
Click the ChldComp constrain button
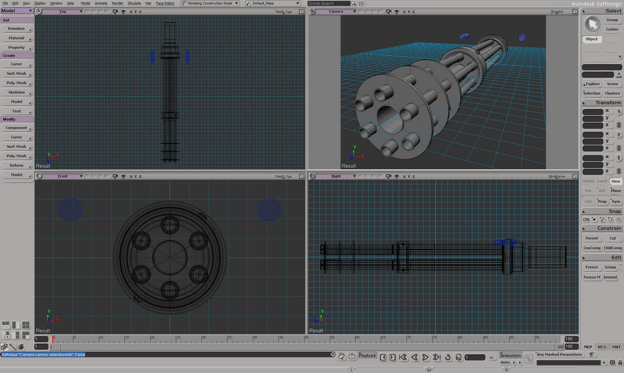613,248
